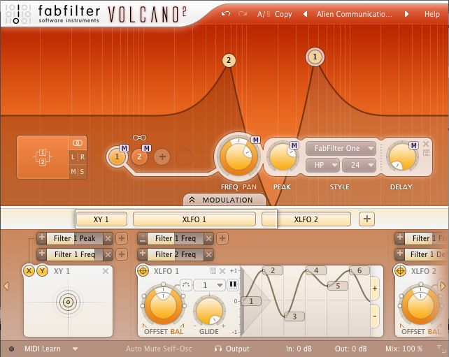The height and width of the screenshot is (357, 449).
Task: Remove XLFO 1 Filter 1 Freq slot
Action: coord(209,238)
